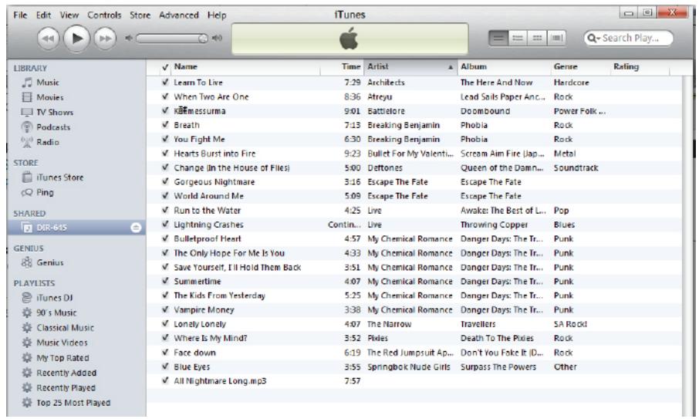Toggle the check-all column header
Screen dimensions: 699x419
click(165, 67)
